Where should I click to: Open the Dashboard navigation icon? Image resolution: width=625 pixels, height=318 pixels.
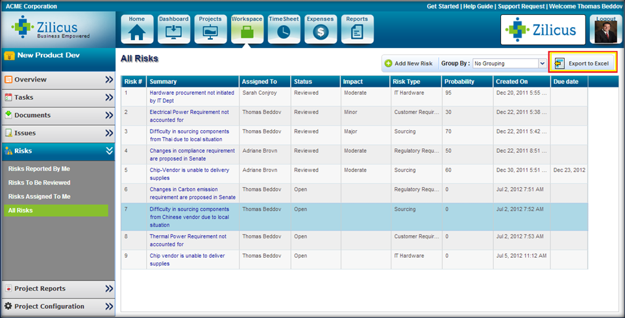[174, 29]
